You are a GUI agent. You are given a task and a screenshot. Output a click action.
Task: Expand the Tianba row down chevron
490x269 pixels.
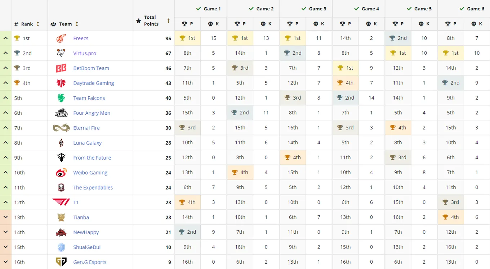(5, 217)
